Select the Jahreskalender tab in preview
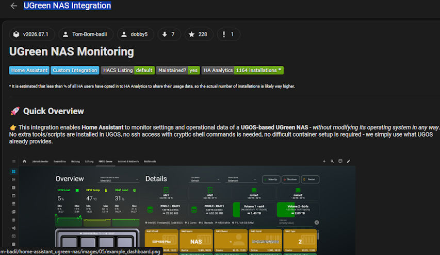Screen dimensions: 440x255 click(40, 161)
